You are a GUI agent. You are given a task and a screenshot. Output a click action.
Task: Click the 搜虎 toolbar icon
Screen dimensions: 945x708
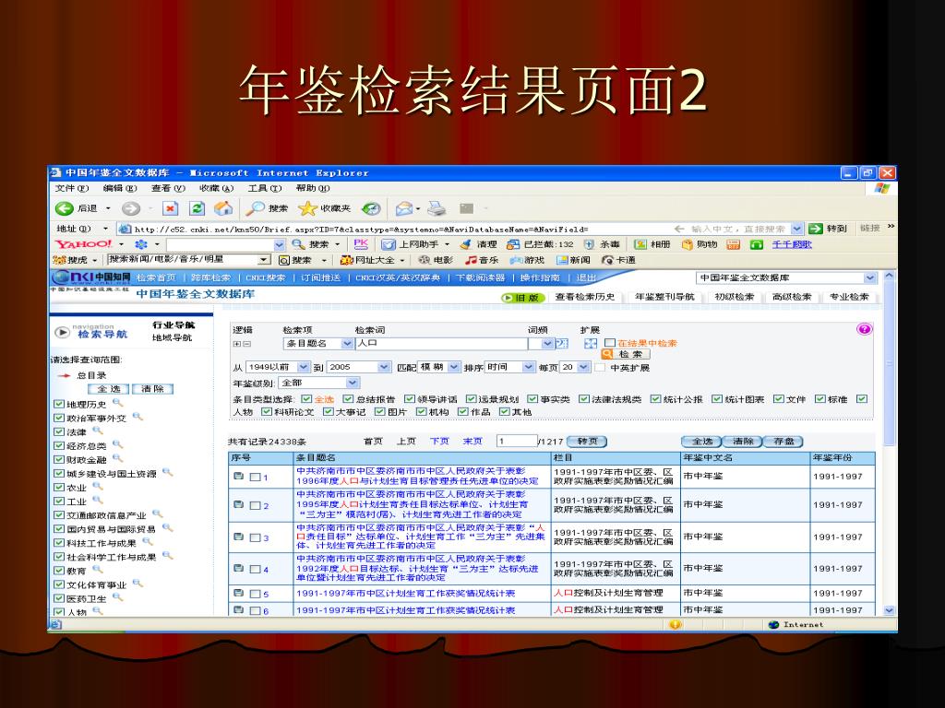60,260
